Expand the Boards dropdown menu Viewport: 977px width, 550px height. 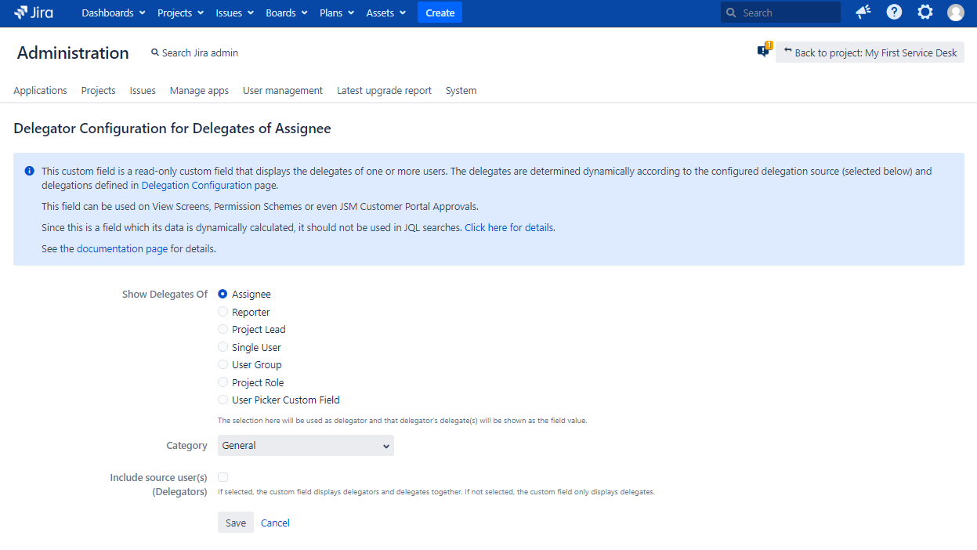tap(286, 13)
